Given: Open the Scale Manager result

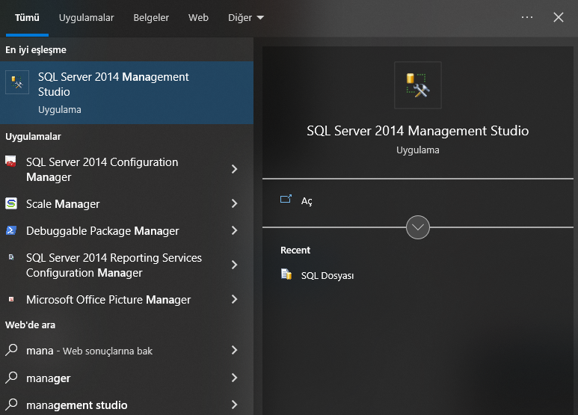Looking at the screenshot, I should tap(126, 203).
